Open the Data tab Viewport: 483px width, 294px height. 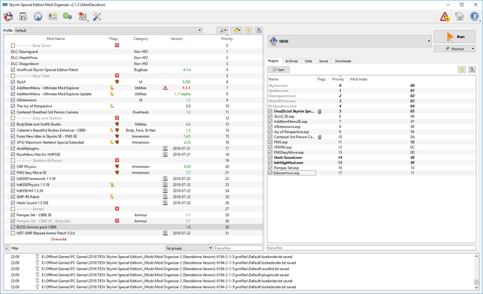tap(308, 61)
